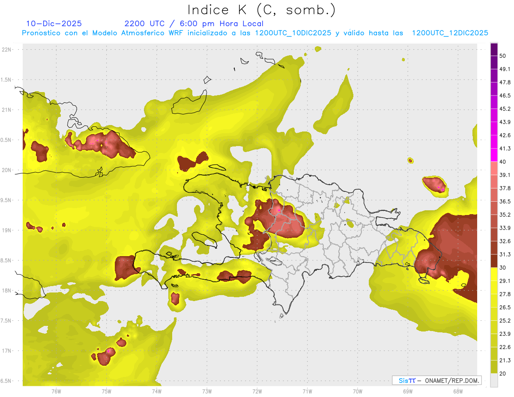Click the "42.6" colorbar label
Screen dimensions: 514x397
click(x=505, y=135)
